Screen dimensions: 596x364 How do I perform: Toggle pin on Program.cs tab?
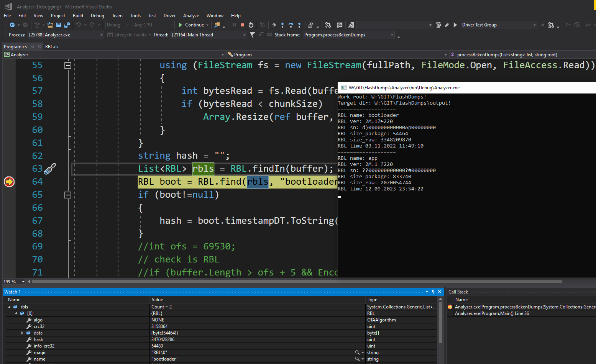click(x=33, y=47)
